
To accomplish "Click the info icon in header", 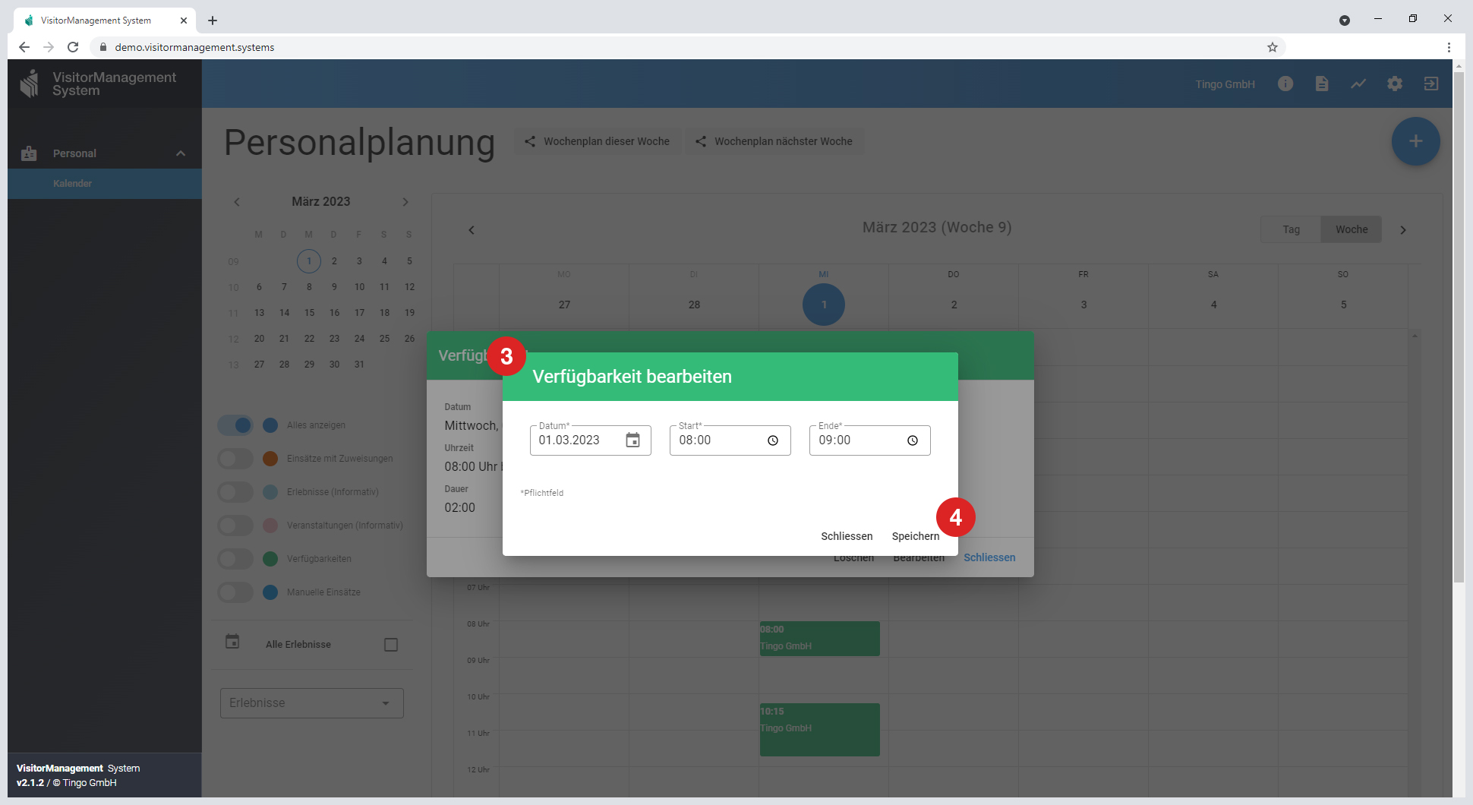I will pos(1285,84).
